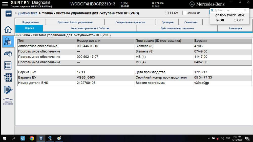Open Windows taskbar search
The width and height of the screenshot is (253, 142).
13,138
